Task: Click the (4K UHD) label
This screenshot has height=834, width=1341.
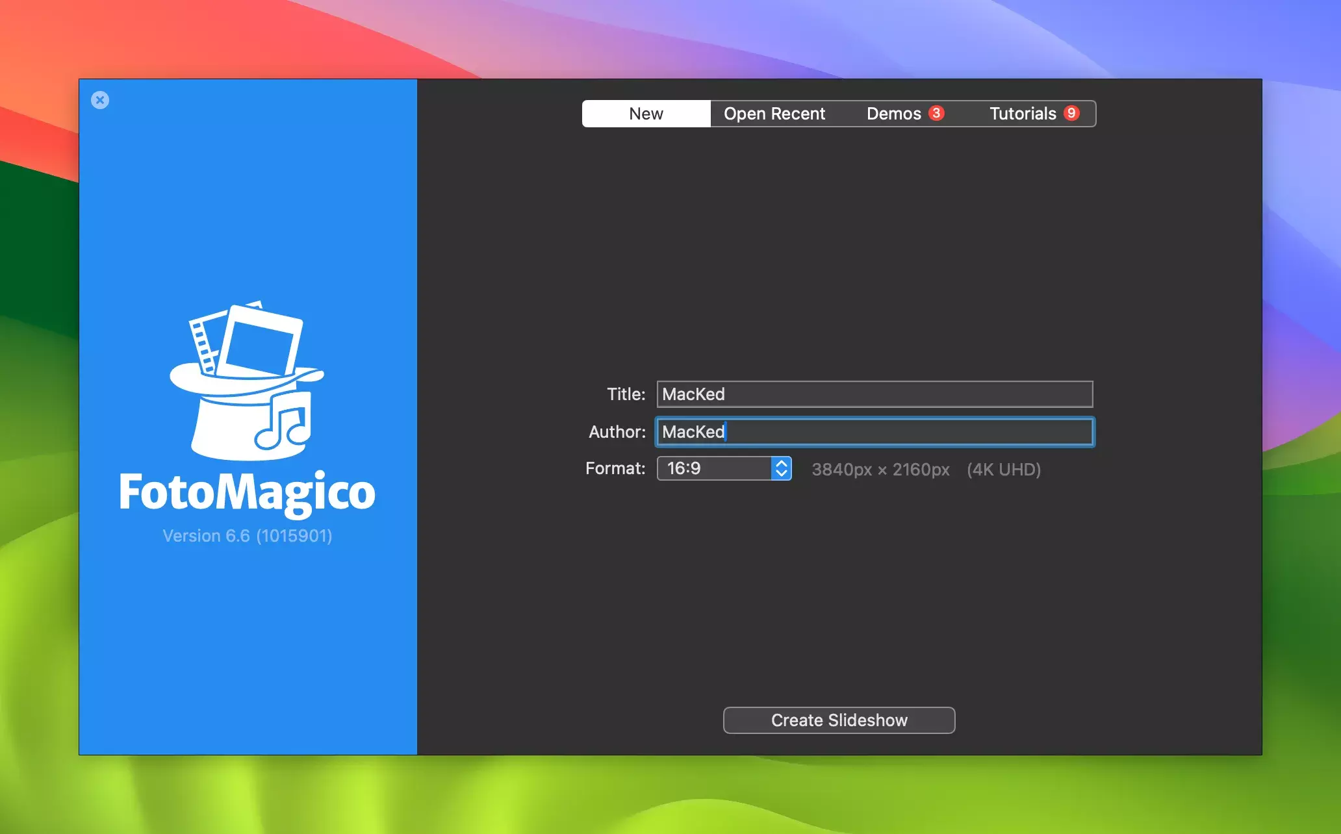Action: (x=1003, y=470)
